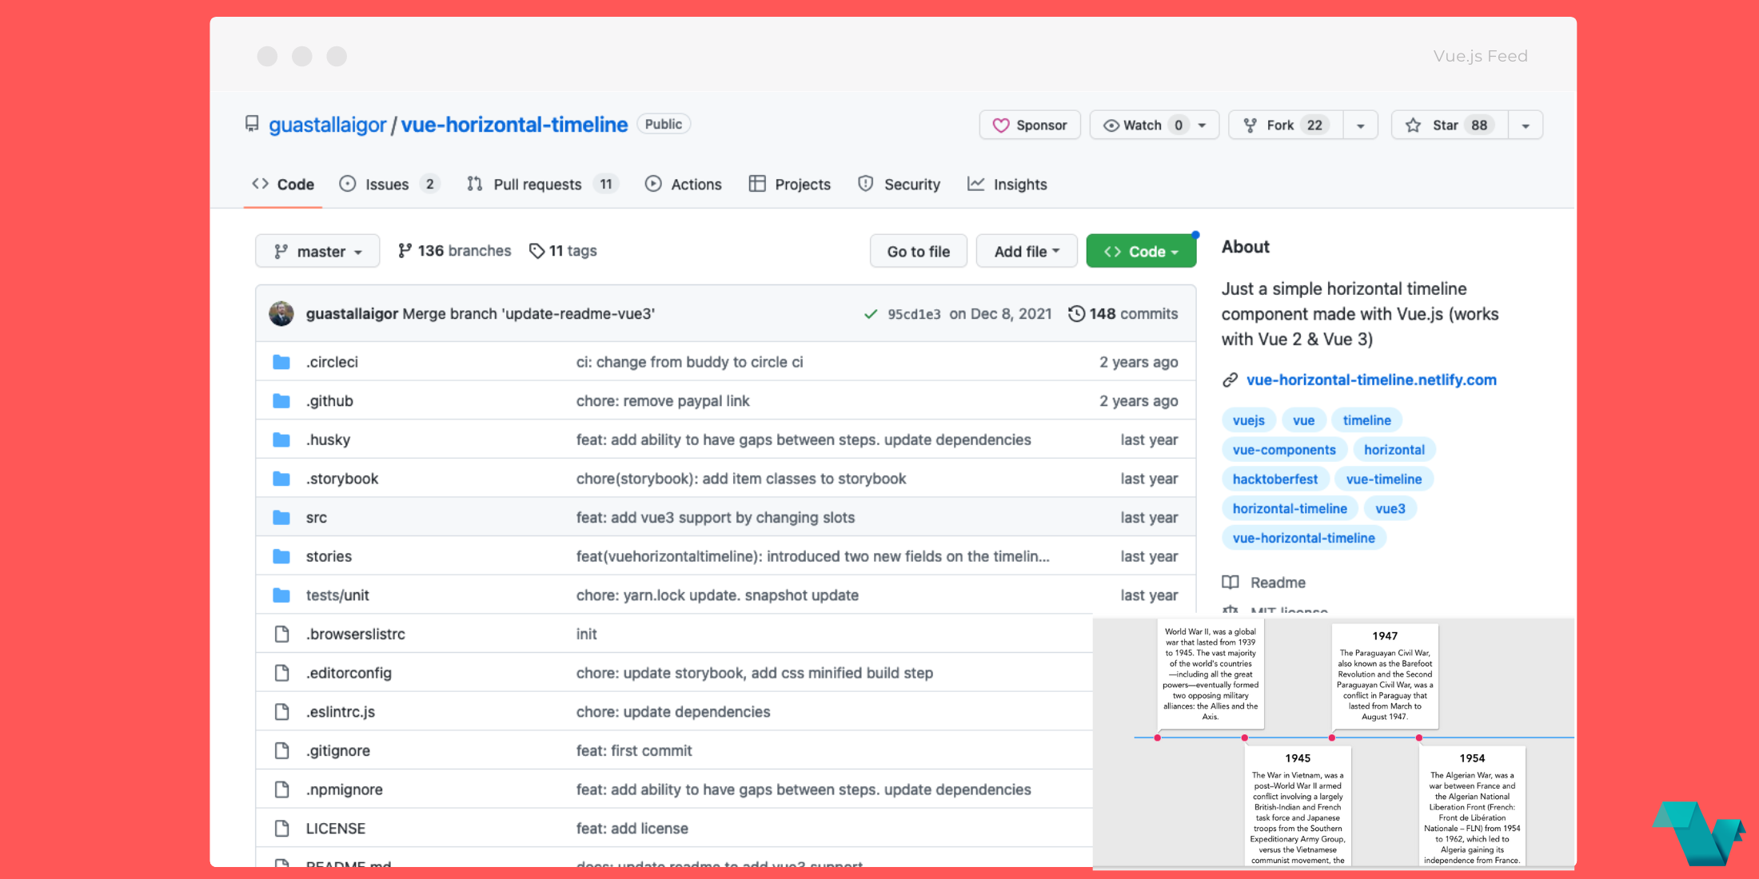The height and width of the screenshot is (879, 1759).
Task: Click the clock icon beside 148 commits
Action: 1076,313
